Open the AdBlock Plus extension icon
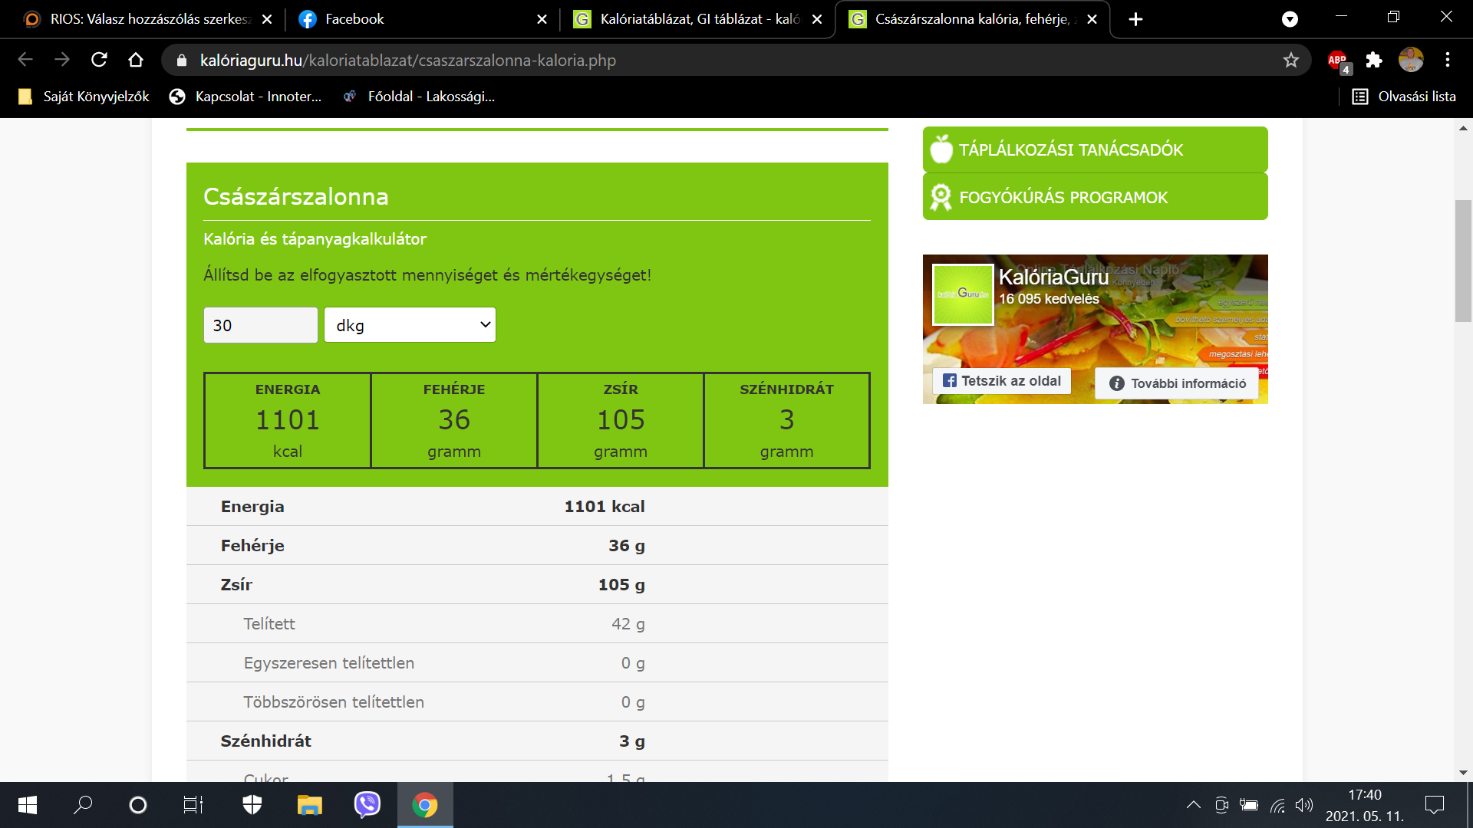The height and width of the screenshot is (828, 1473). click(x=1337, y=60)
